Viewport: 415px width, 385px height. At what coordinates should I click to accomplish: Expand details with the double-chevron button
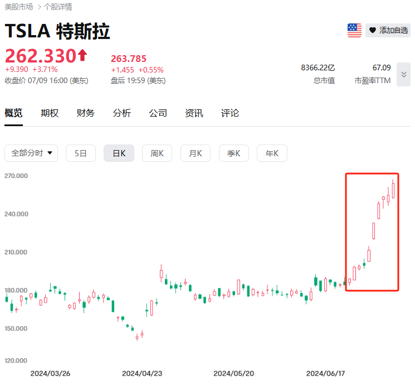[x=403, y=74]
